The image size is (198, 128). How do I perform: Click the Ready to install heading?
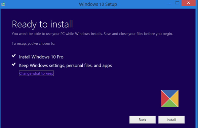tap(42, 24)
